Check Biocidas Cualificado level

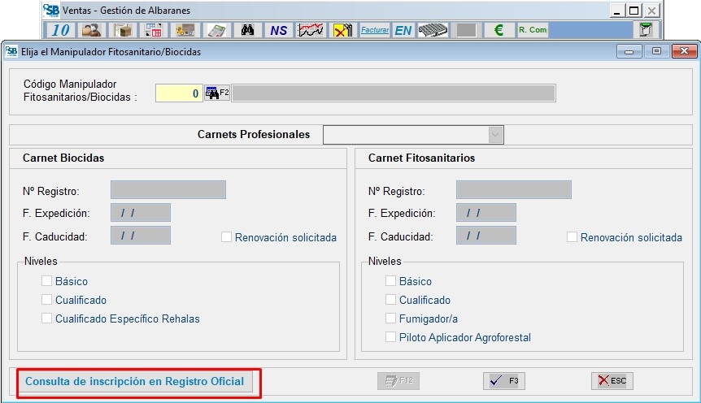[x=46, y=299]
